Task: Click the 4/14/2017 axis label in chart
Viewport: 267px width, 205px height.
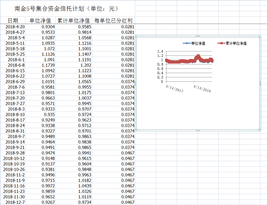Action: (175, 89)
